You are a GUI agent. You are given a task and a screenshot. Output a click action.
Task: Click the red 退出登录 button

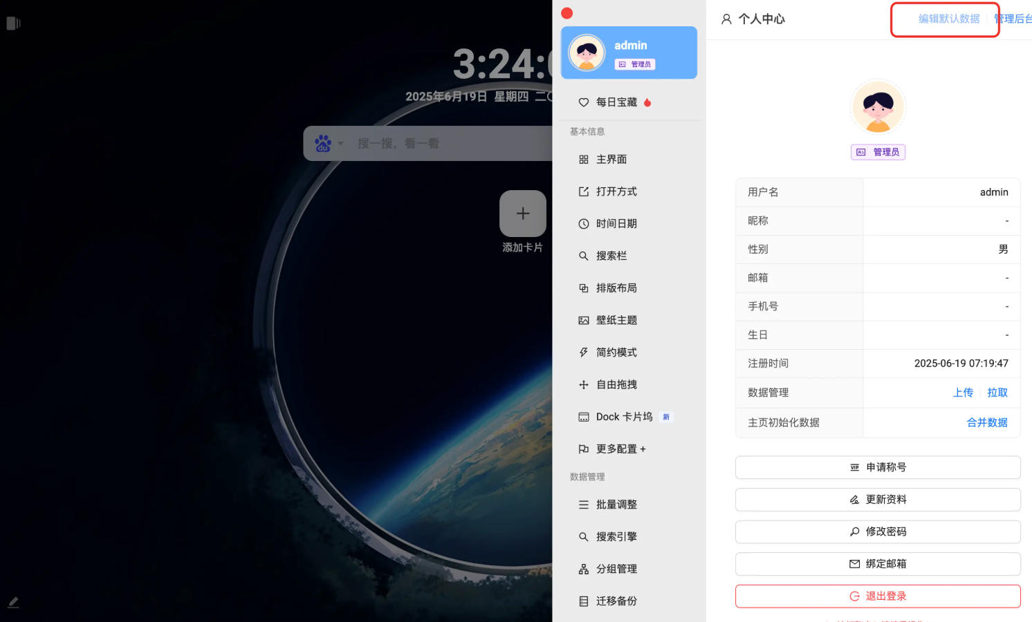pyautogui.click(x=878, y=596)
